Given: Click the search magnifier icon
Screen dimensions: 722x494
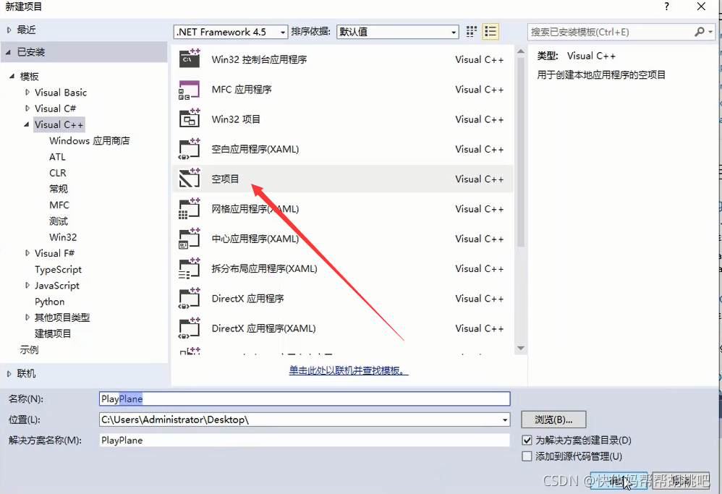Looking at the screenshot, I should (700, 32).
